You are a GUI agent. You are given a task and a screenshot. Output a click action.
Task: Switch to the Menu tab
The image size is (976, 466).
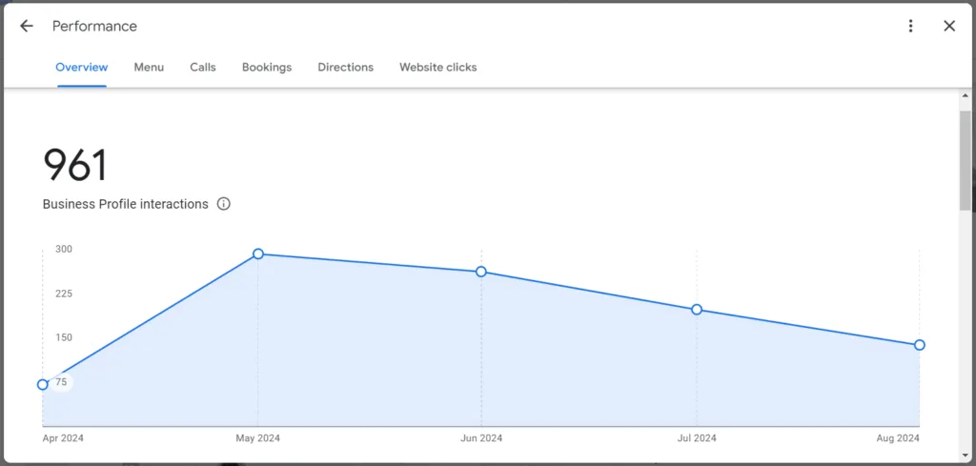pos(149,68)
